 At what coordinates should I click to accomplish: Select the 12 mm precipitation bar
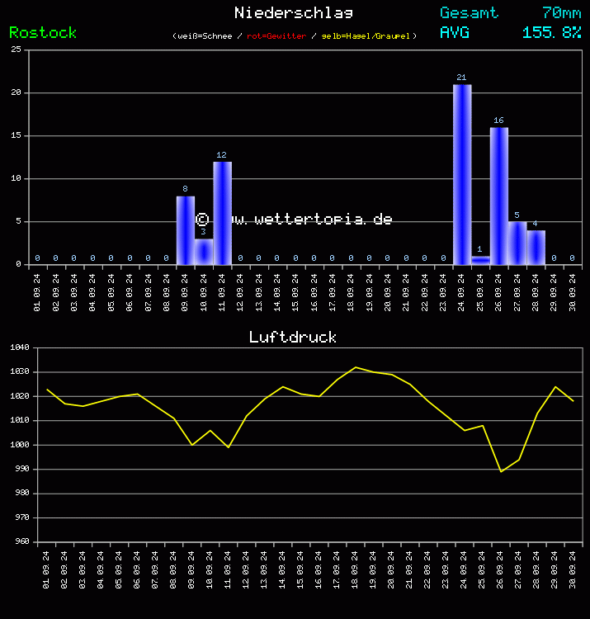coord(222,213)
